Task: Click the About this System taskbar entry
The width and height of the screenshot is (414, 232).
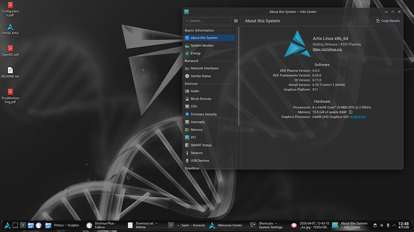Action: 350,225
